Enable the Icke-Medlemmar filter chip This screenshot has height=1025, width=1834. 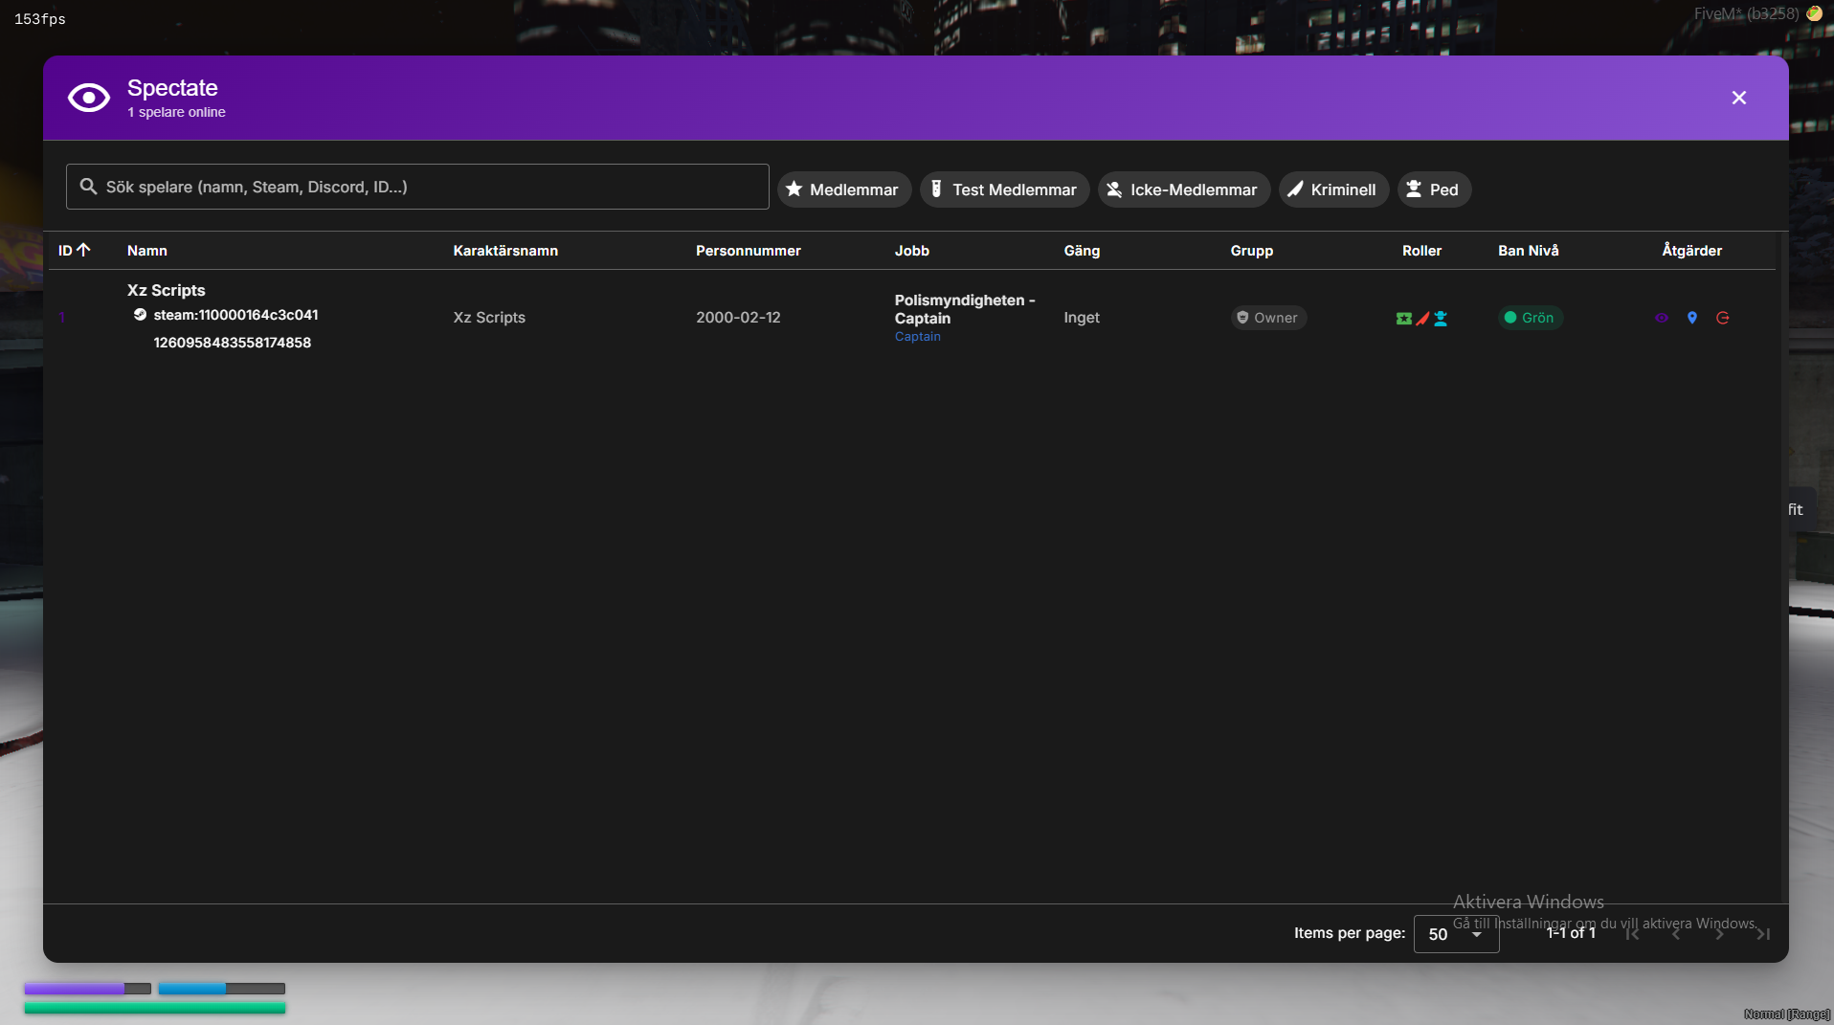[1183, 189]
